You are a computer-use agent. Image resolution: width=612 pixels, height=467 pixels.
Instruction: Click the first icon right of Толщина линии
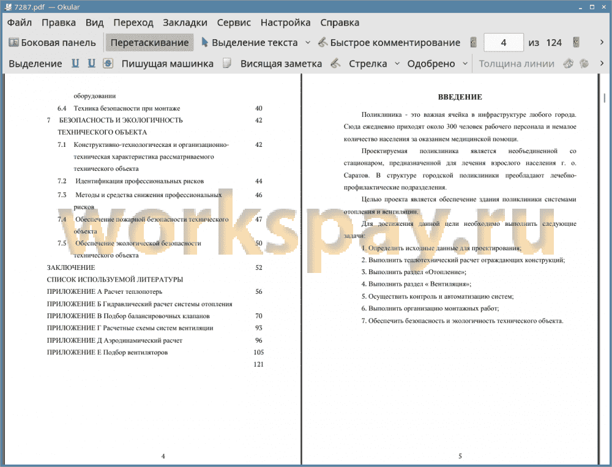point(569,63)
